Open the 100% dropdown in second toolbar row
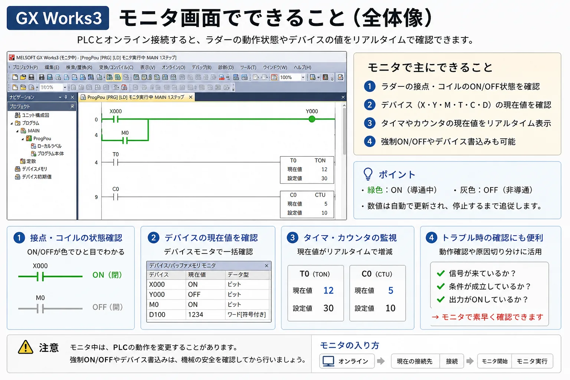The width and height of the screenshot is (570, 380). point(65,88)
